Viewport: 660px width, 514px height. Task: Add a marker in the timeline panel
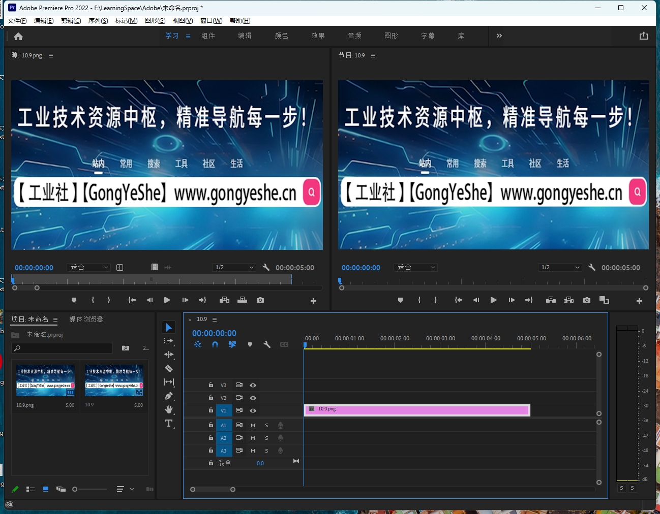point(250,344)
